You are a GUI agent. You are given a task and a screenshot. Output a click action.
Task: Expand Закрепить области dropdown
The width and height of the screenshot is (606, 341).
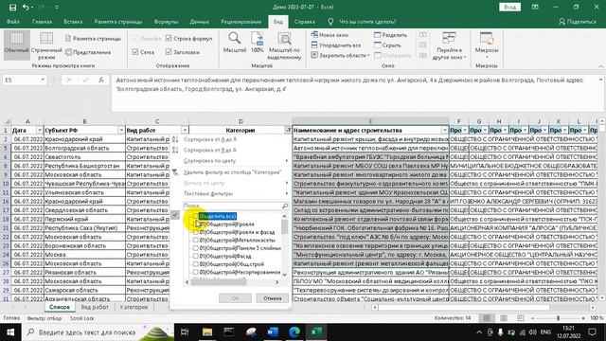368,56
